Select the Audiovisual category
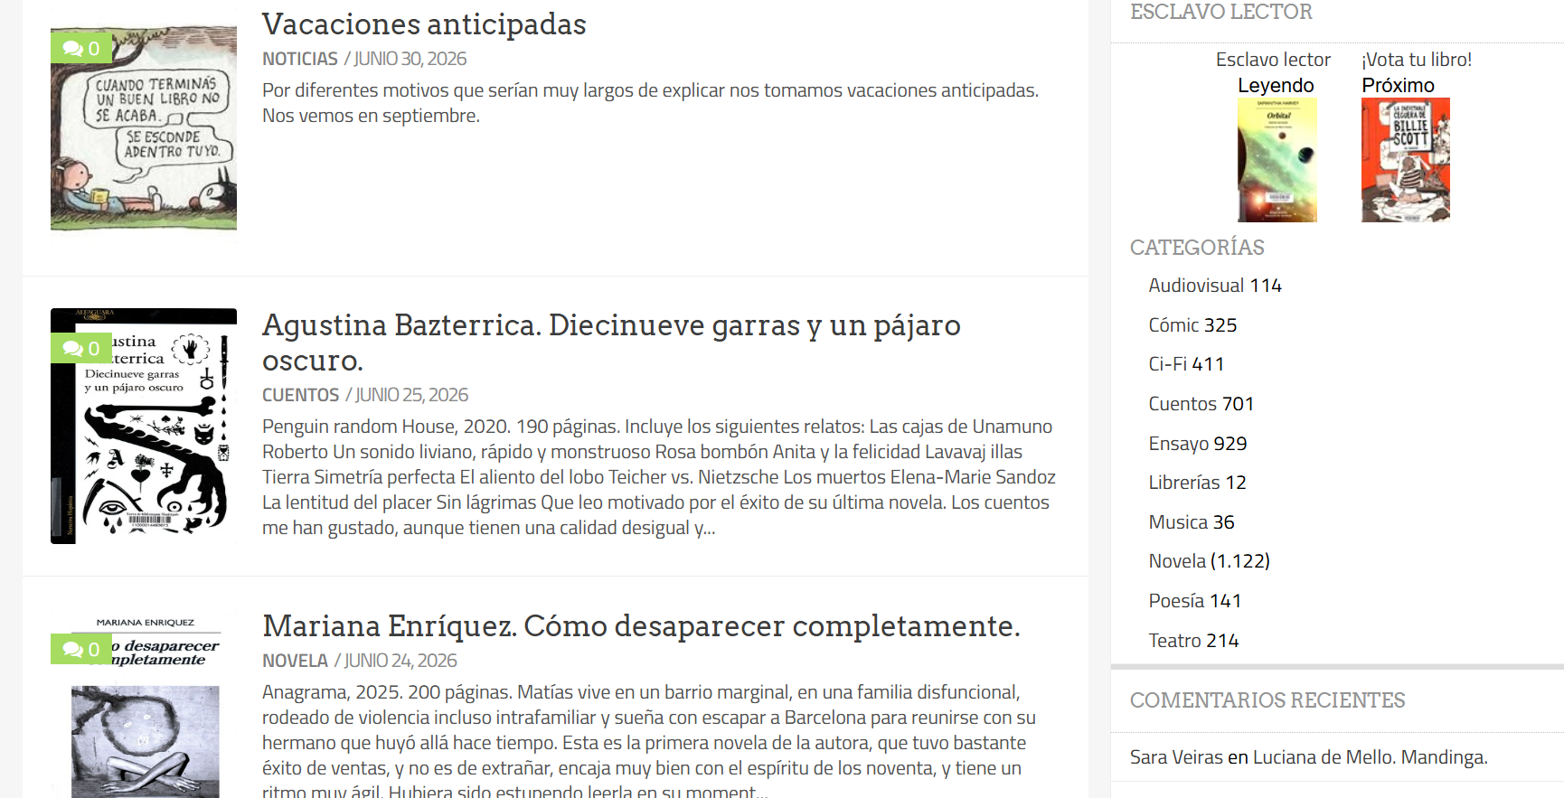The image size is (1564, 798). [1196, 286]
